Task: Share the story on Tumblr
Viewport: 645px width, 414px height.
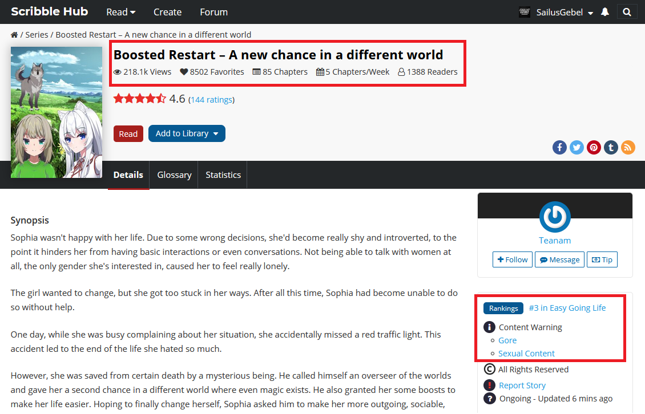Action: [611, 148]
